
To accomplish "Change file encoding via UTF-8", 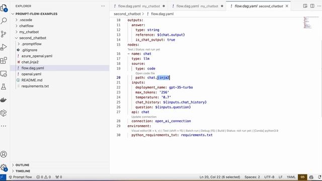I will click(x=269, y=177).
